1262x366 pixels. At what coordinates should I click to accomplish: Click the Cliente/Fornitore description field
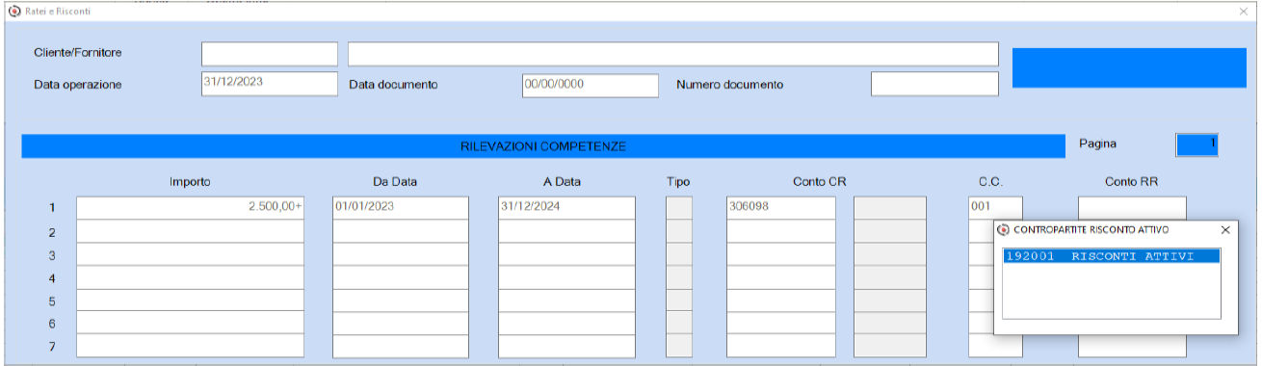coord(672,54)
